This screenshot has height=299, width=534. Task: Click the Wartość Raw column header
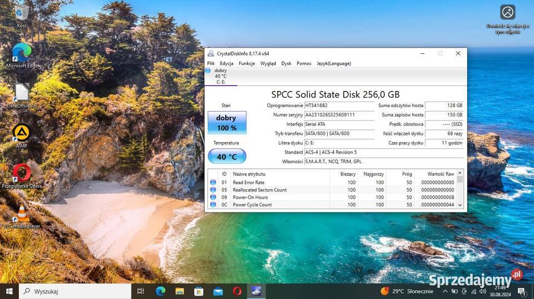pos(435,174)
